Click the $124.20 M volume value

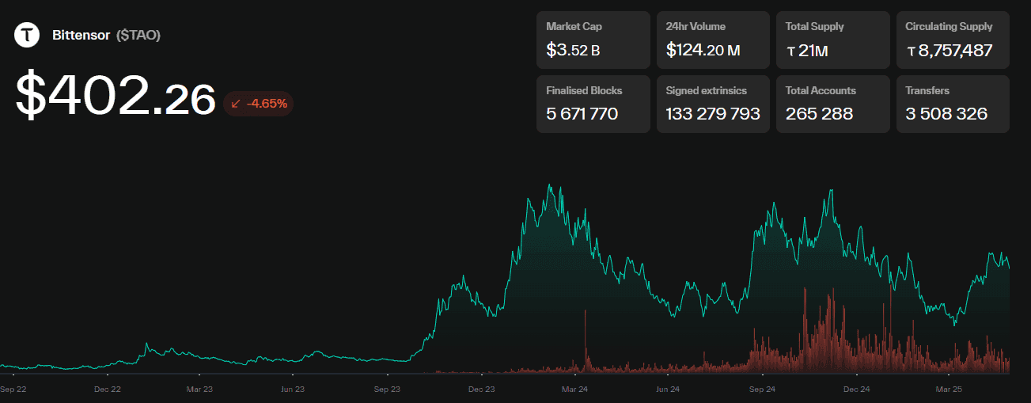point(703,51)
